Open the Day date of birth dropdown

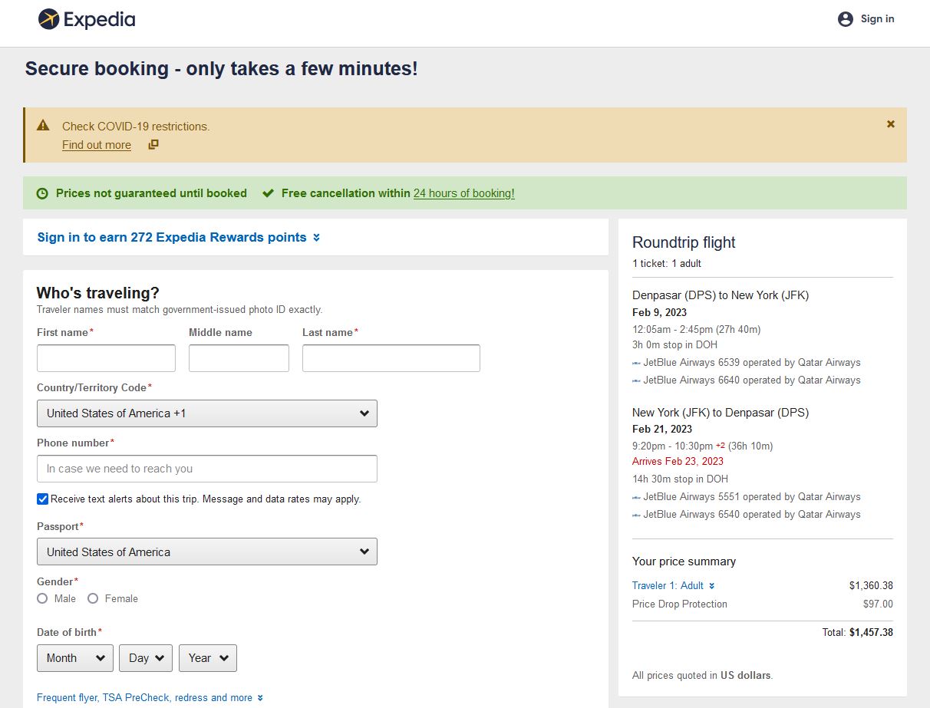(146, 658)
